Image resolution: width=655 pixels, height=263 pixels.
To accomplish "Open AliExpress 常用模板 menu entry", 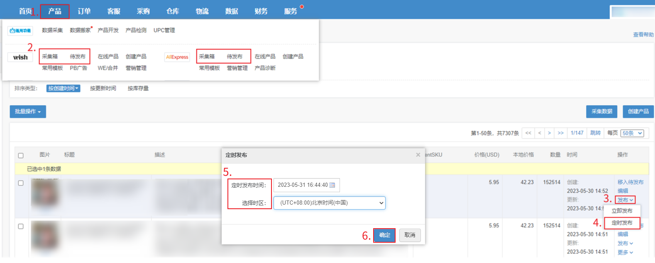I will pos(209,68).
